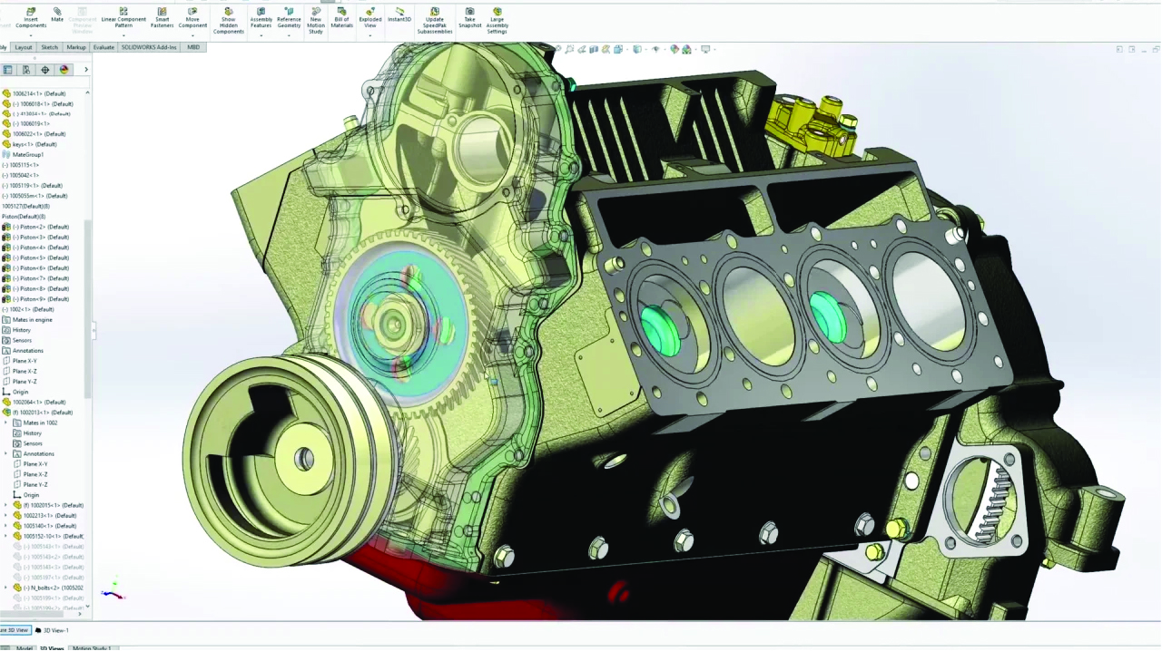Open the SOLIDWORKS Add-Ins tab
Viewport: 1162px width, 651px height.
tap(149, 46)
